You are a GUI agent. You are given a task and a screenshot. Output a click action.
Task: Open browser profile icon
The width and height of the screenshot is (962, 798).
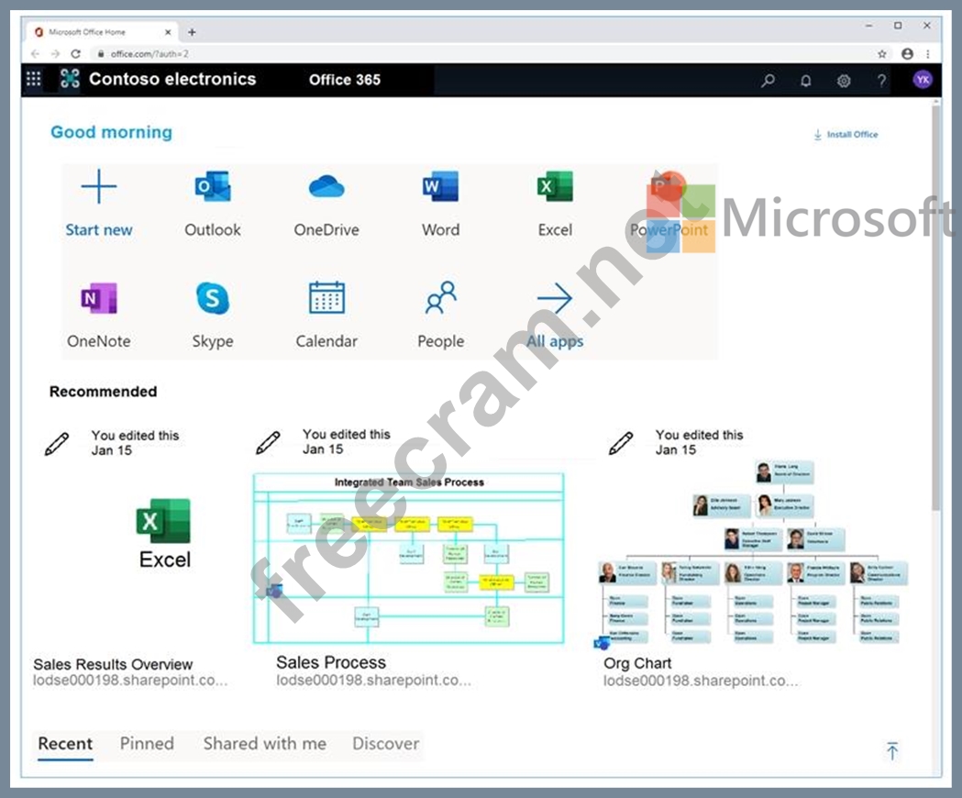[x=907, y=54]
